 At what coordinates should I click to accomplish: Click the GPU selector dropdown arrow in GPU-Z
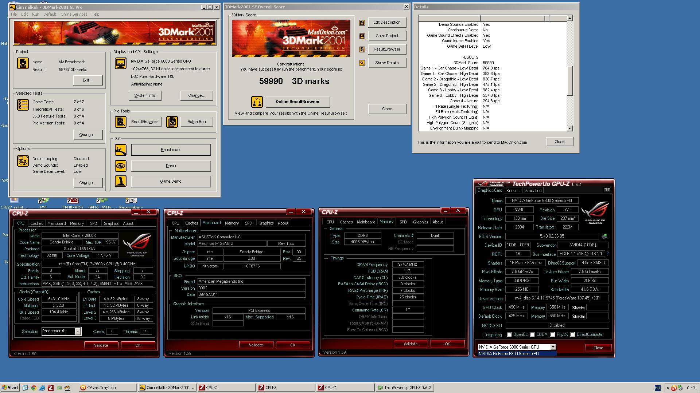click(x=553, y=347)
